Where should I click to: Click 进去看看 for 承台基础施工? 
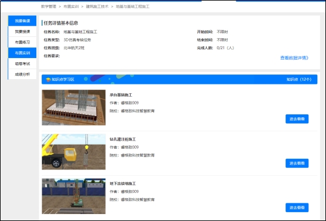[297, 119]
